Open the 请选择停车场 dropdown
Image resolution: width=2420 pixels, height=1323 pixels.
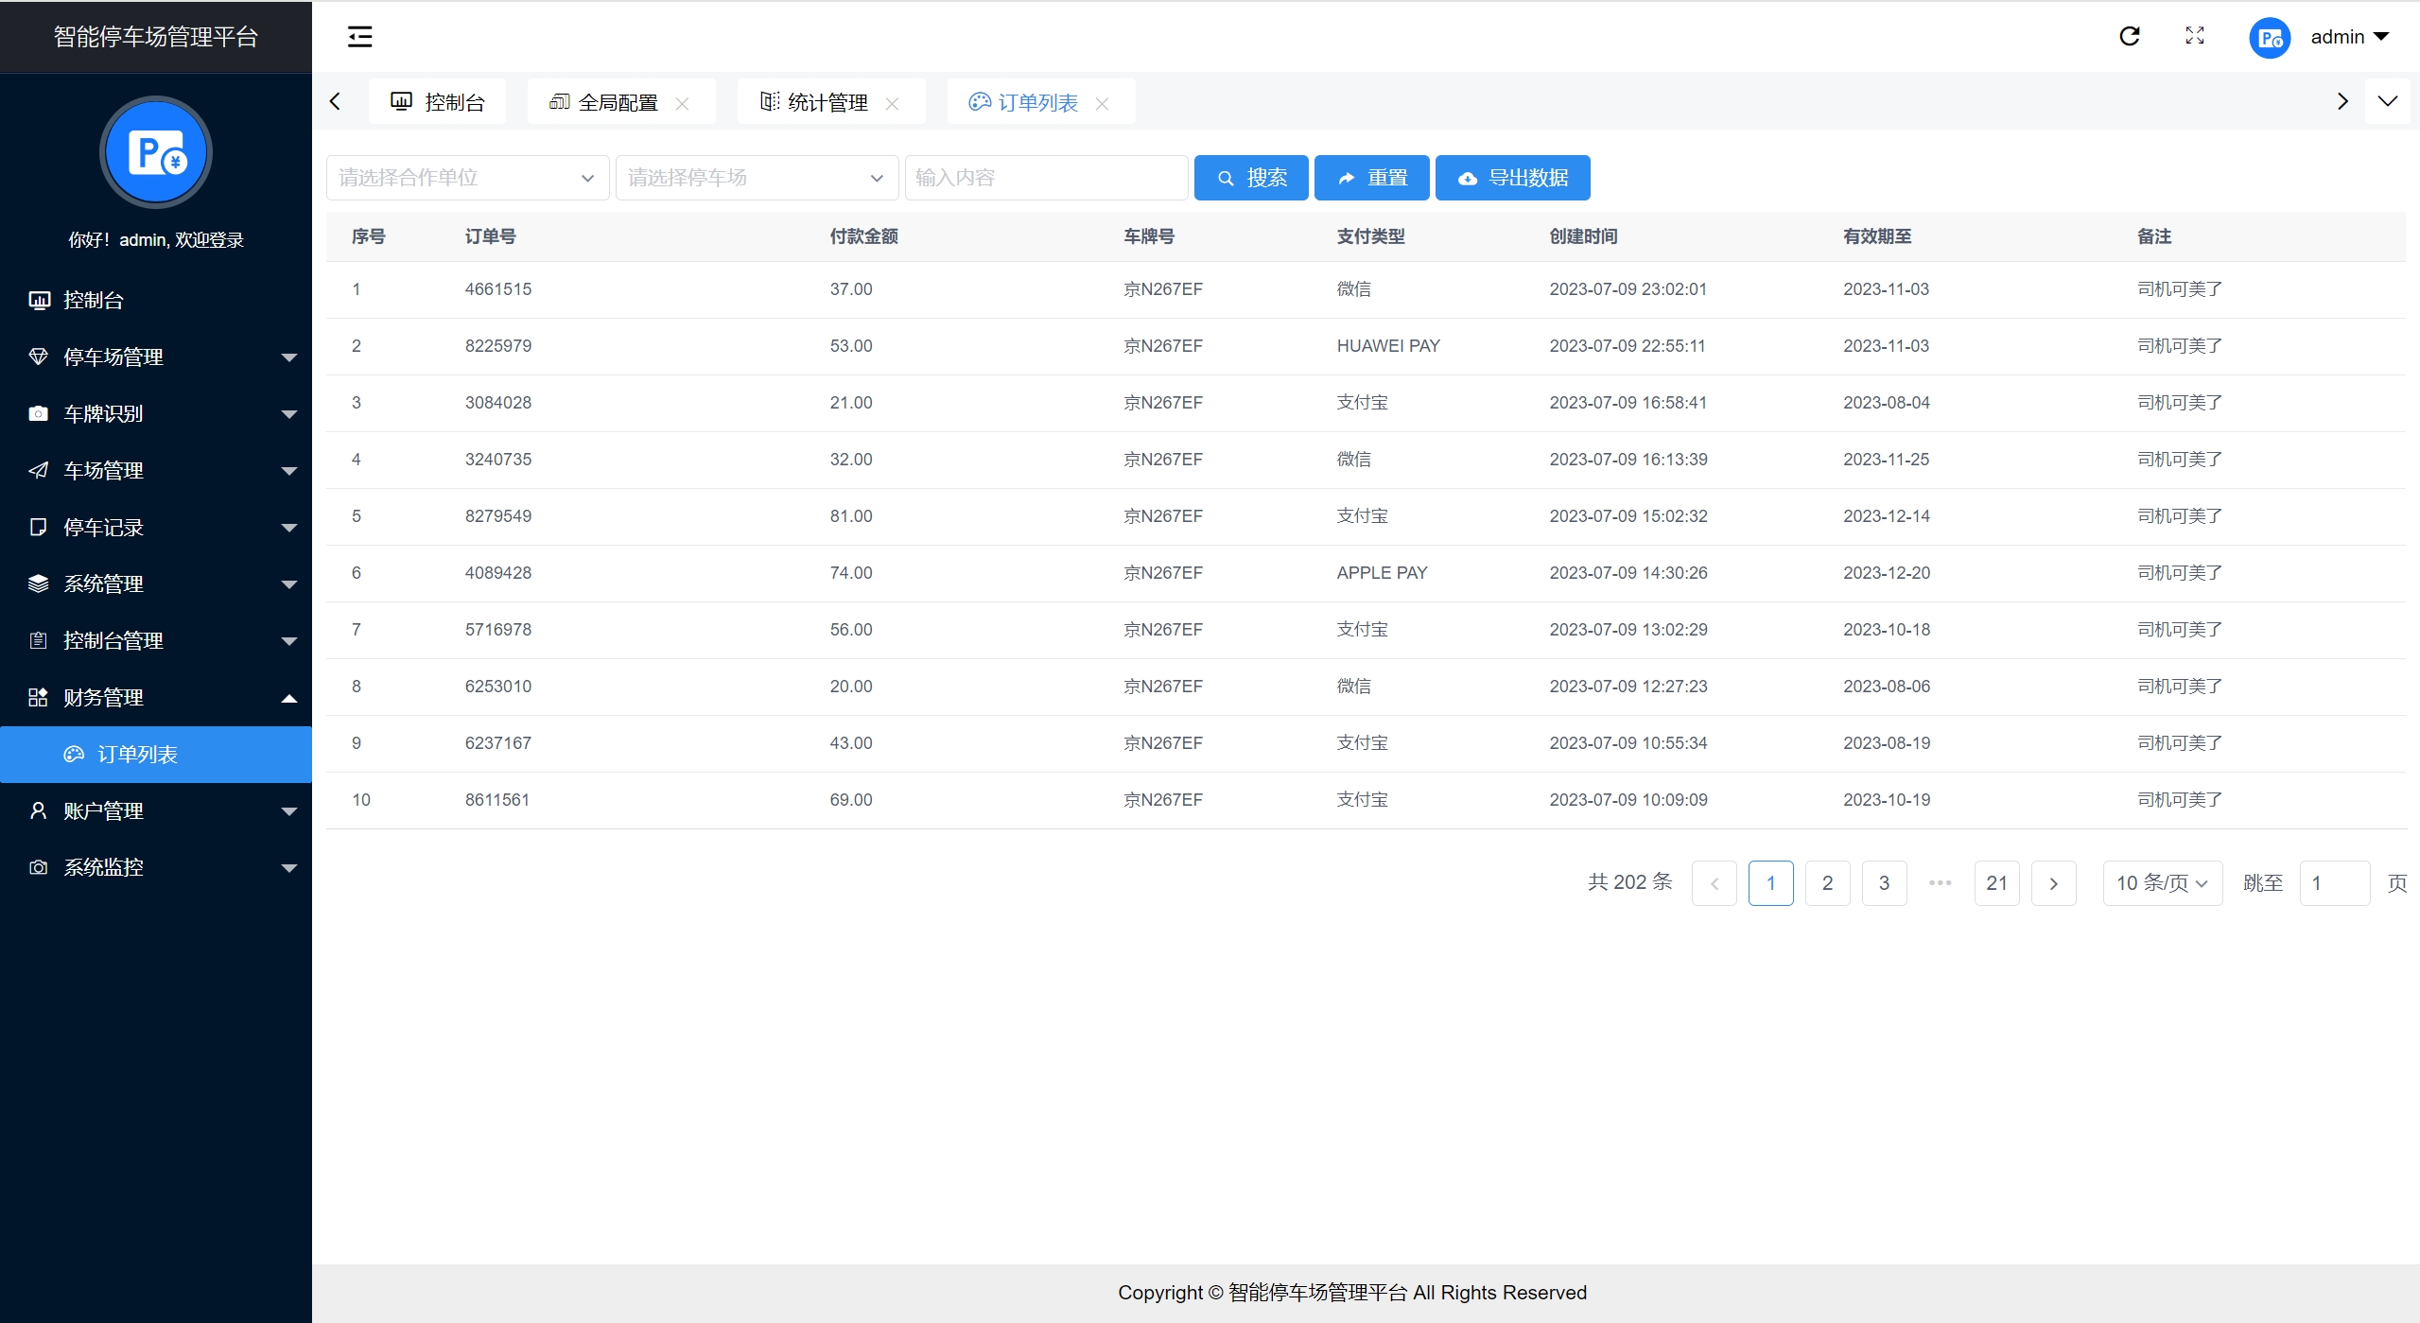757,178
